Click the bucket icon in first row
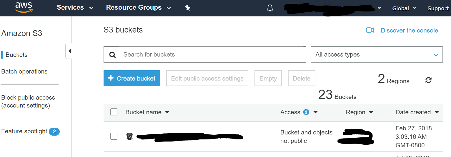This screenshot has height=157, width=451. click(x=129, y=136)
